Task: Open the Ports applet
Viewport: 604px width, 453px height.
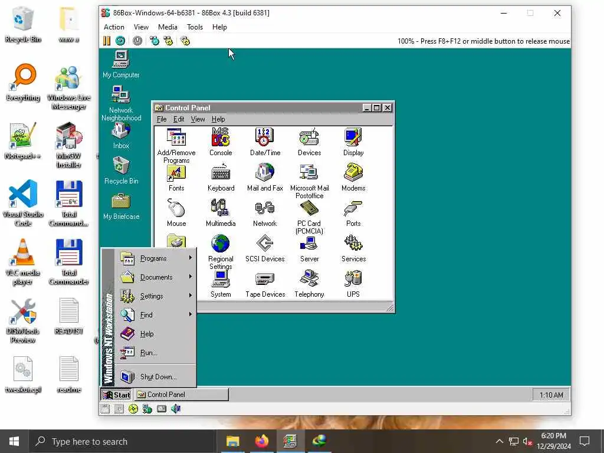Action: coord(353,213)
